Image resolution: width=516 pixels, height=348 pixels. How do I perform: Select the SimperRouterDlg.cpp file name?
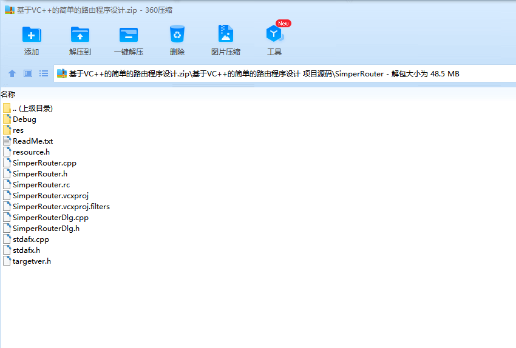tap(50, 218)
